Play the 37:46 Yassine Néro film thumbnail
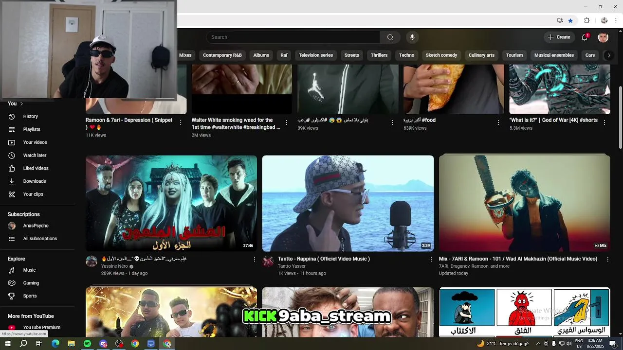The height and width of the screenshot is (350, 623). pyautogui.click(x=171, y=203)
